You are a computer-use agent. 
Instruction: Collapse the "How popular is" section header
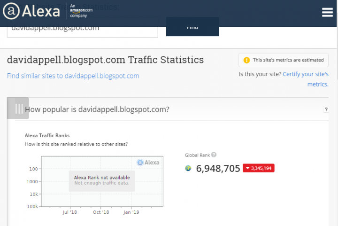[97, 109]
